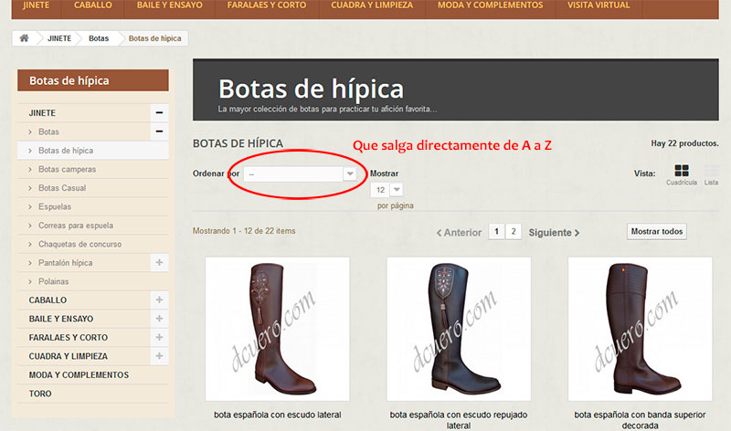The height and width of the screenshot is (431, 731).
Task: Click Botas in the breadcrumb
Action: (99, 38)
